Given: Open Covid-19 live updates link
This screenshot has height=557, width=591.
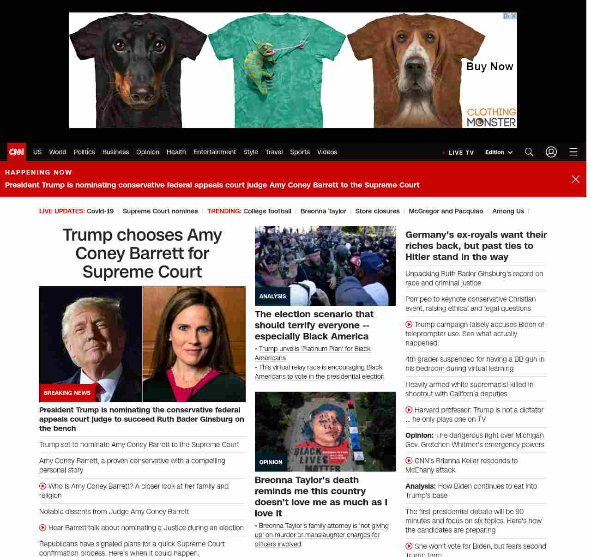Looking at the screenshot, I should point(100,211).
